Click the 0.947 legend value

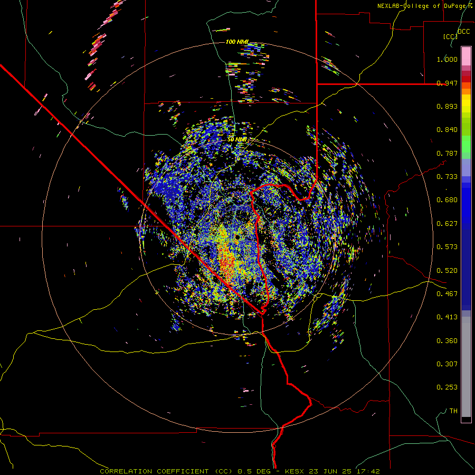pyautogui.click(x=447, y=83)
